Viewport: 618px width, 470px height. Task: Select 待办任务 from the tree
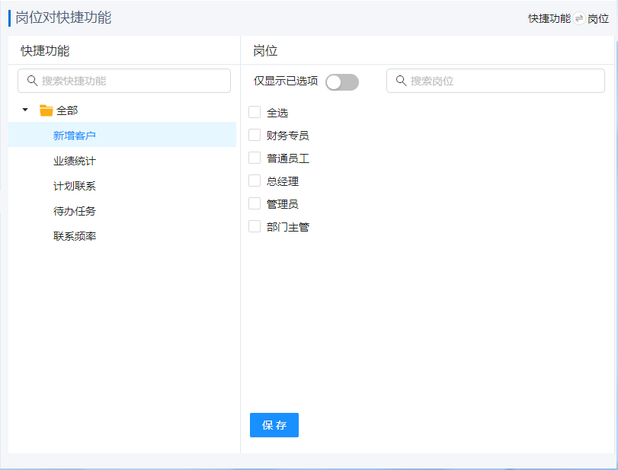tap(75, 211)
